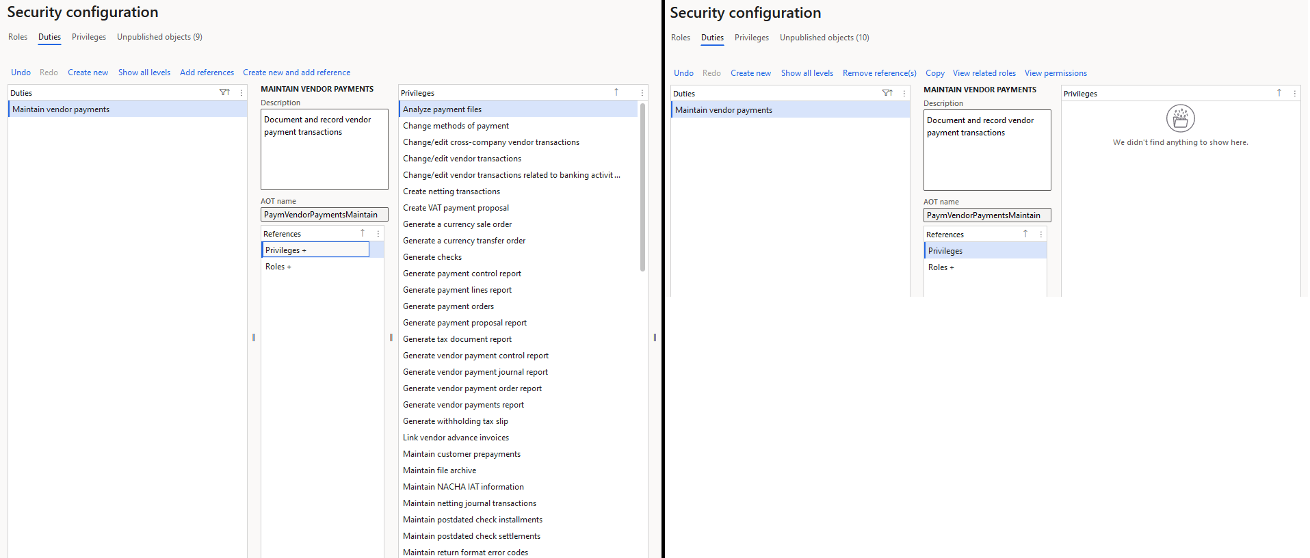Click sort arrow in right References header
Viewport: 1310px width, 558px height.
coord(1025,234)
